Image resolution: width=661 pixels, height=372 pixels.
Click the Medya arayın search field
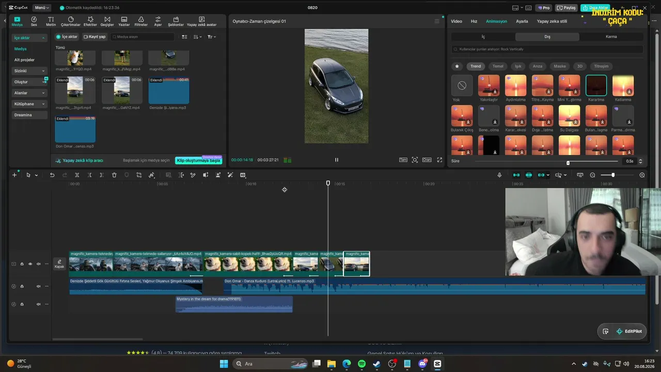click(143, 37)
